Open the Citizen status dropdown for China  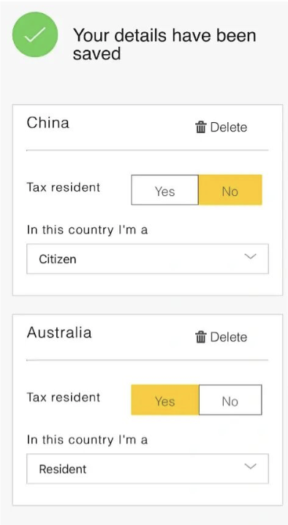(148, 259)
